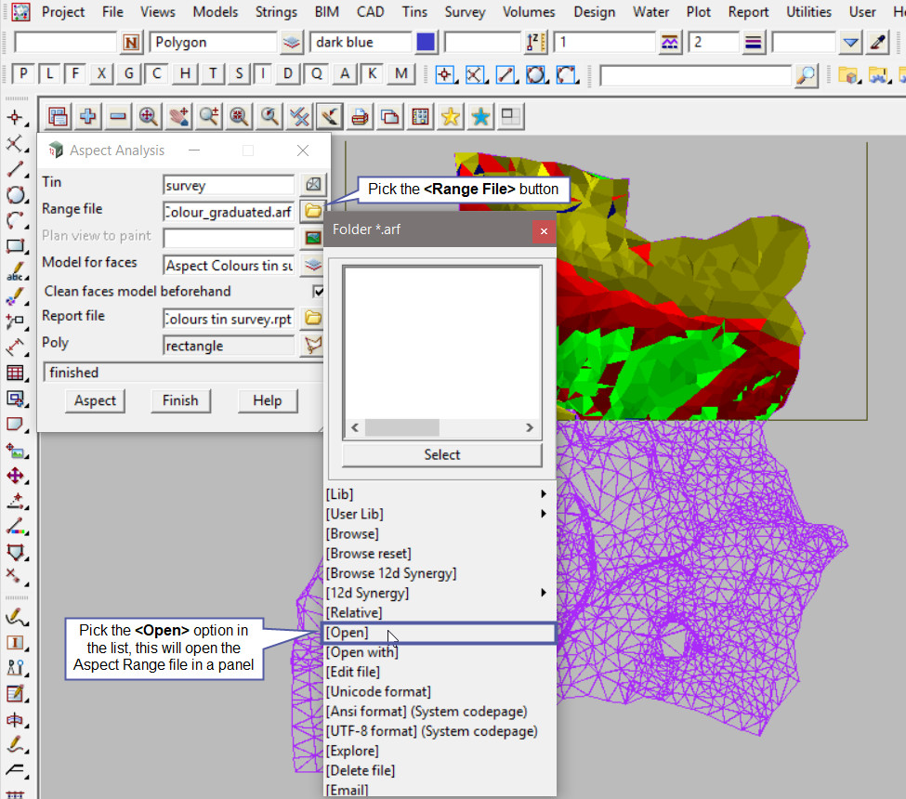Click the dark blue colour swatch
This screenshot has height=799, width=906.
tap(426, 43)
